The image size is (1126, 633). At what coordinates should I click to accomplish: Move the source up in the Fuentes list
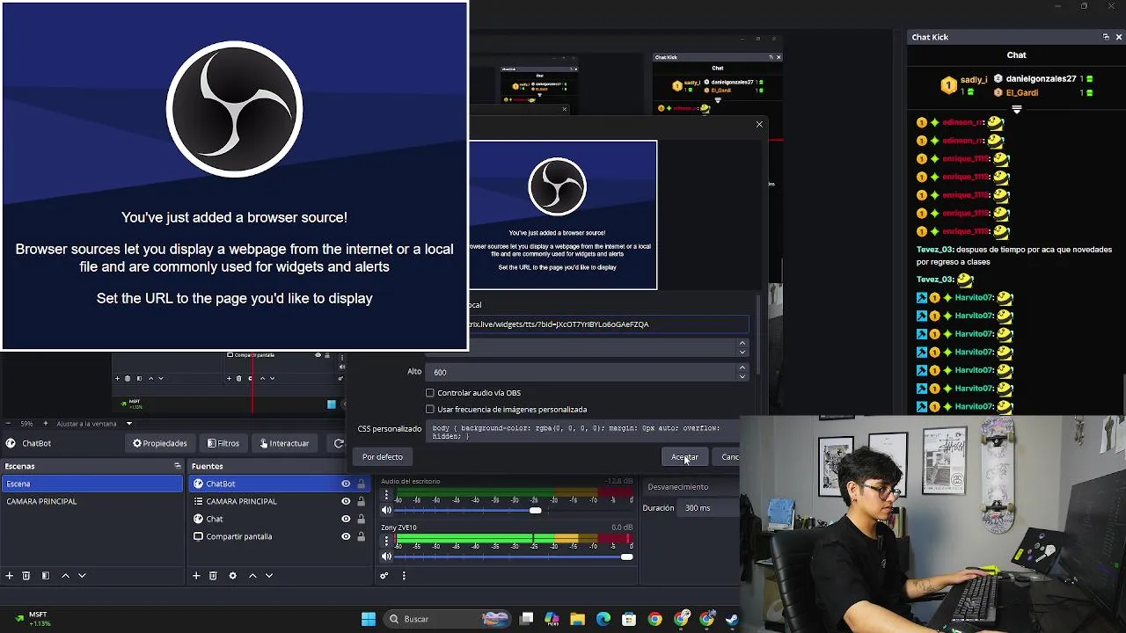click(252, 576)
